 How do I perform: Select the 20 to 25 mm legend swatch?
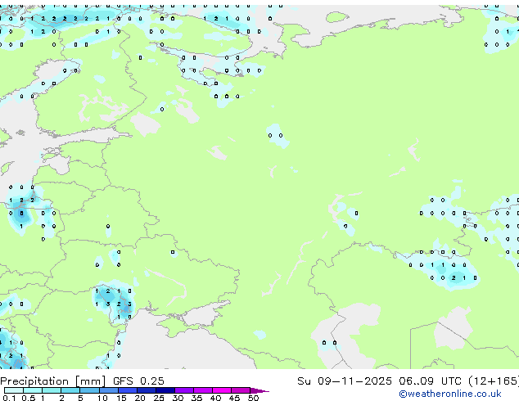(146, 390)
